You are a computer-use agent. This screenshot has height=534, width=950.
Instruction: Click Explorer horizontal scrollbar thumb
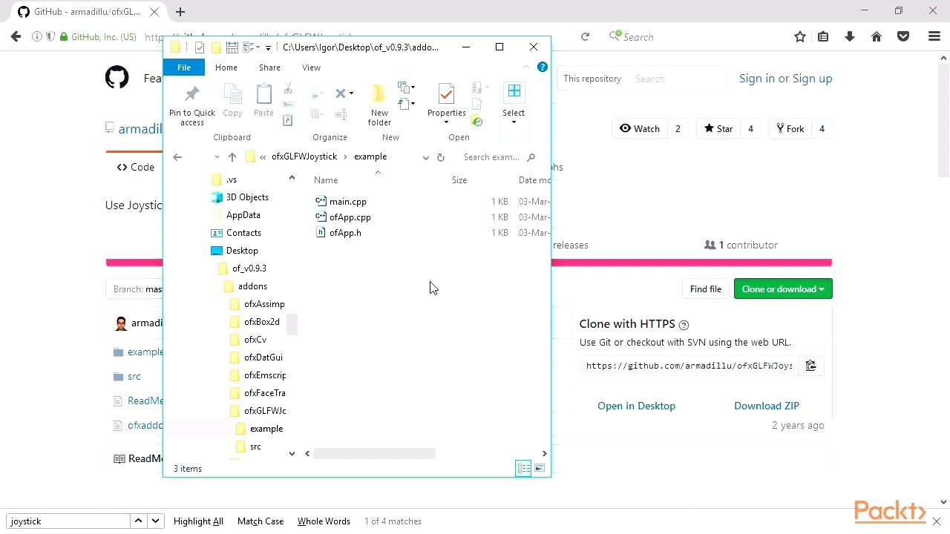pyautogui.click(x=374, y=453)
